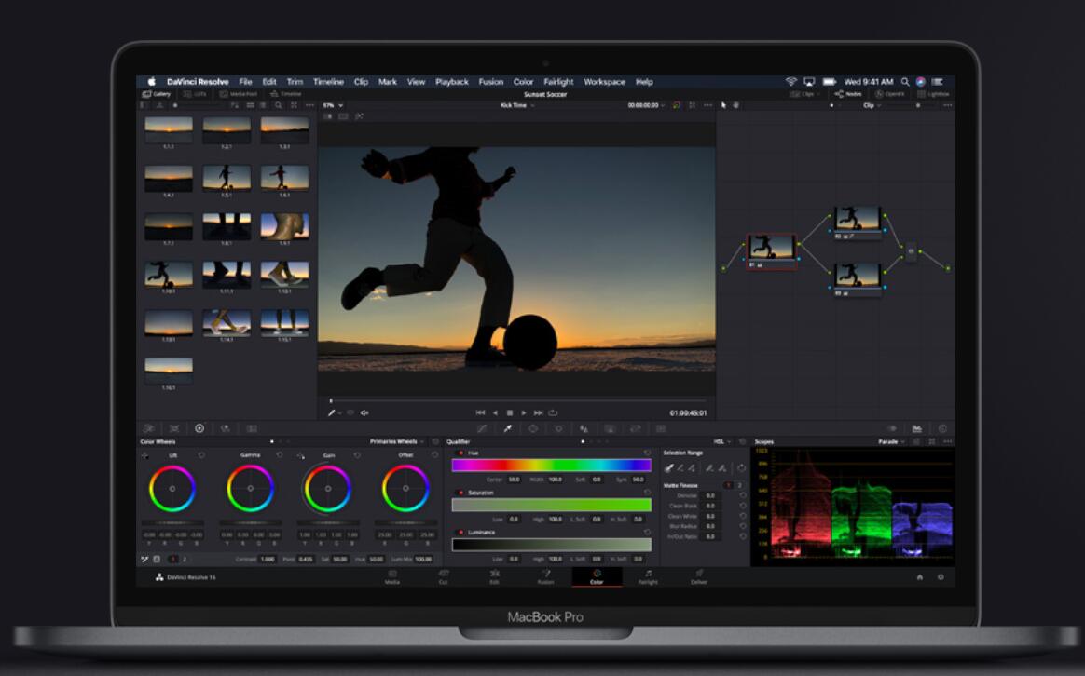The height and width of the screenshot is (676, 1085).
Task: Click the viewer scrubber bar
Action: (x=518, y=400)
